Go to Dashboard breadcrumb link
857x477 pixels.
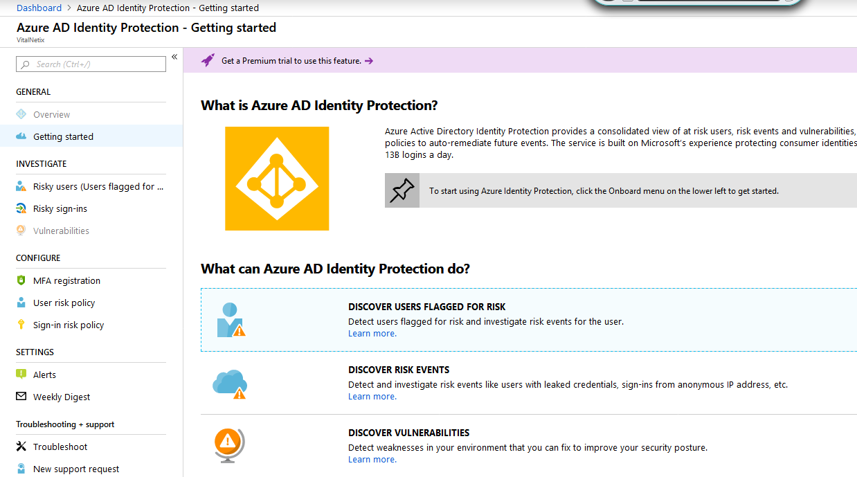tap(39, 8)
